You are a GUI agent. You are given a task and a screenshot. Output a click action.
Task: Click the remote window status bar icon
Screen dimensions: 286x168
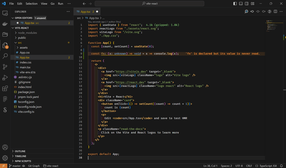[4, 166]
